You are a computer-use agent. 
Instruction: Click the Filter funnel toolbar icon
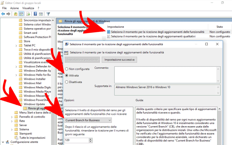(48, 14)
